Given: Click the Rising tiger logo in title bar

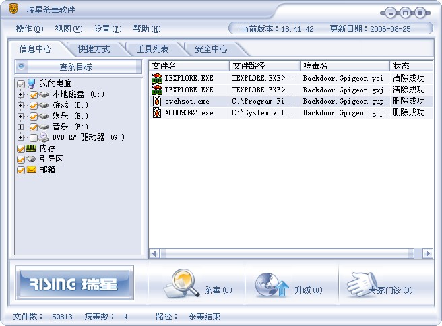Looking at the screenshot, I should (x=13, y=9).
